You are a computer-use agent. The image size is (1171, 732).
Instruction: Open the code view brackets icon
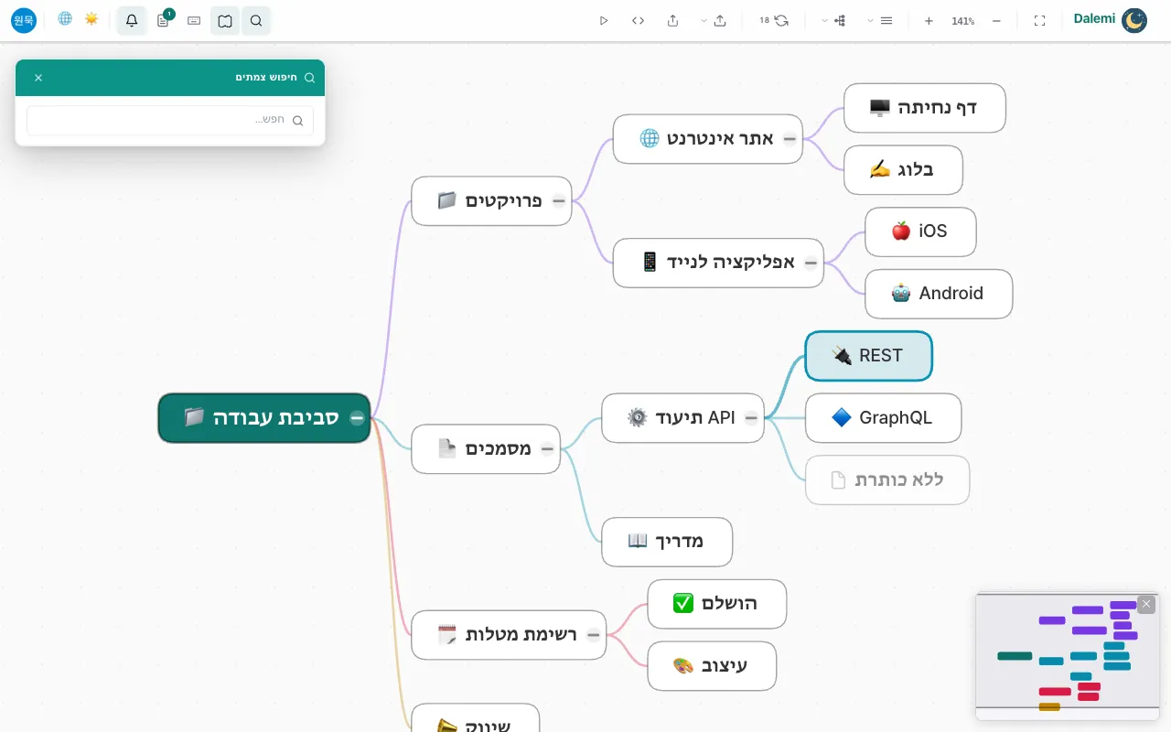pos(639,20)
